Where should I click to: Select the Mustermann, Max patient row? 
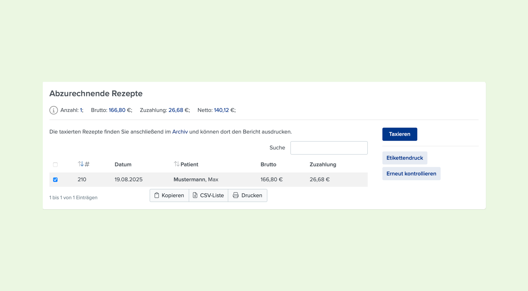tap(208, 180)
